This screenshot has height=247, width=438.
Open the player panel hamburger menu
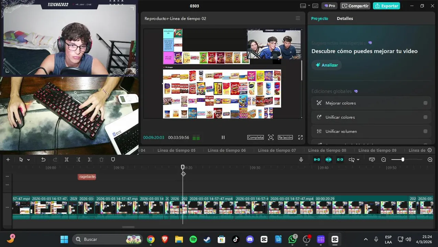pos(298,19)
